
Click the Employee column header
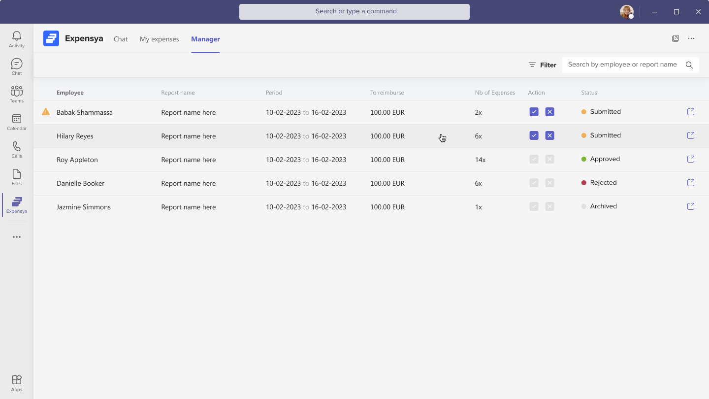click(70, 93)
